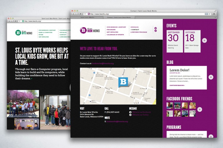Viewport: 223px width, 148px height.
Task: Open Get Involved in the Byte Works navigation
Action: click(x=44, y=37)
